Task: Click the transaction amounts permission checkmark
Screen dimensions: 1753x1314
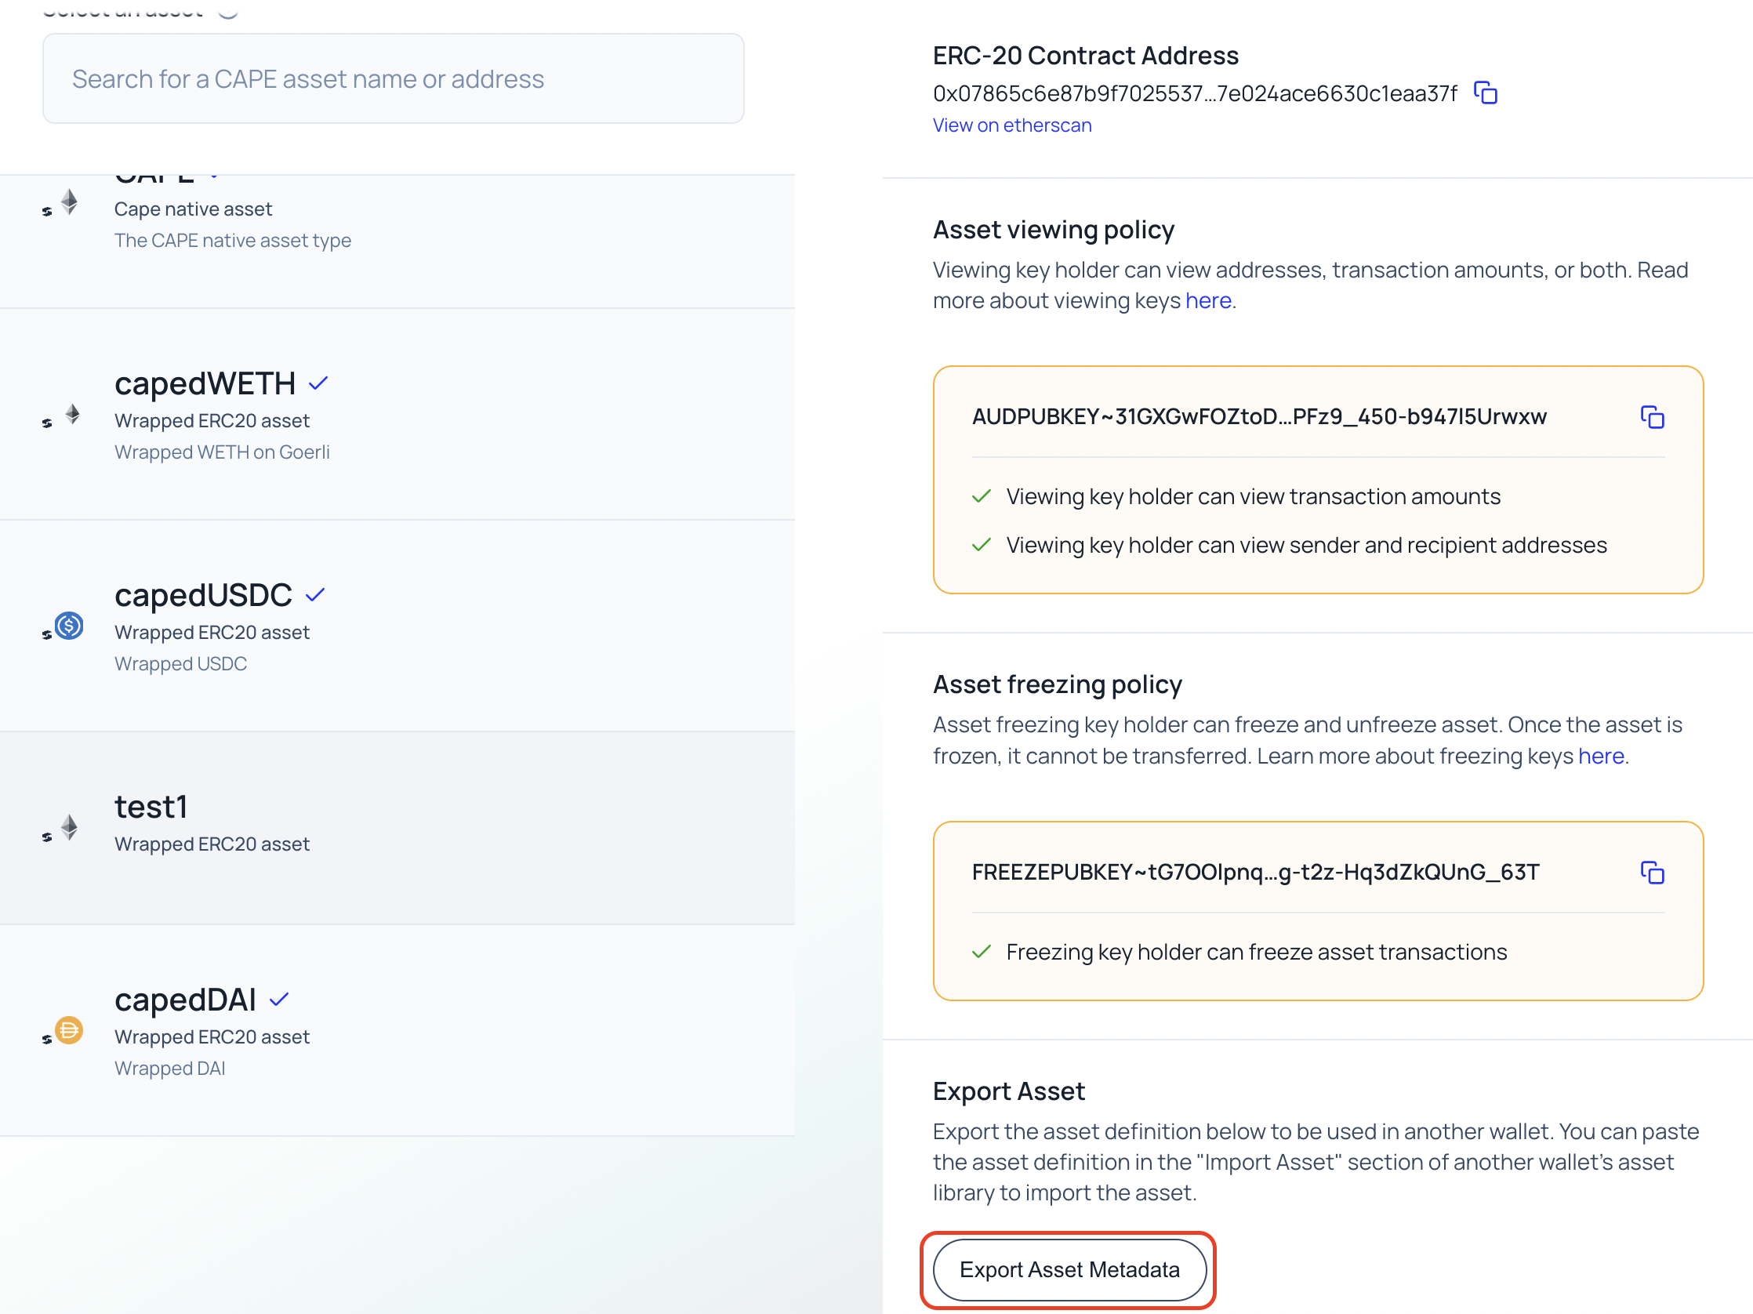Action: click(981, 497)
